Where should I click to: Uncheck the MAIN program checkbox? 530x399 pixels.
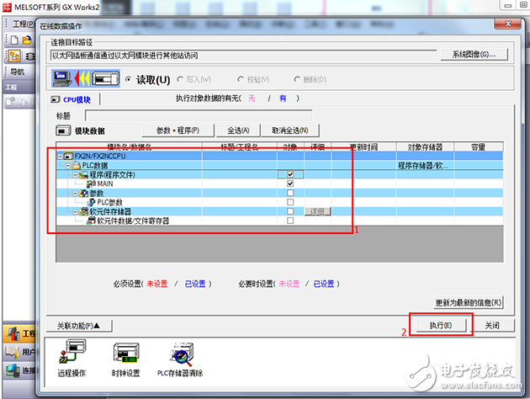point(290,184)
